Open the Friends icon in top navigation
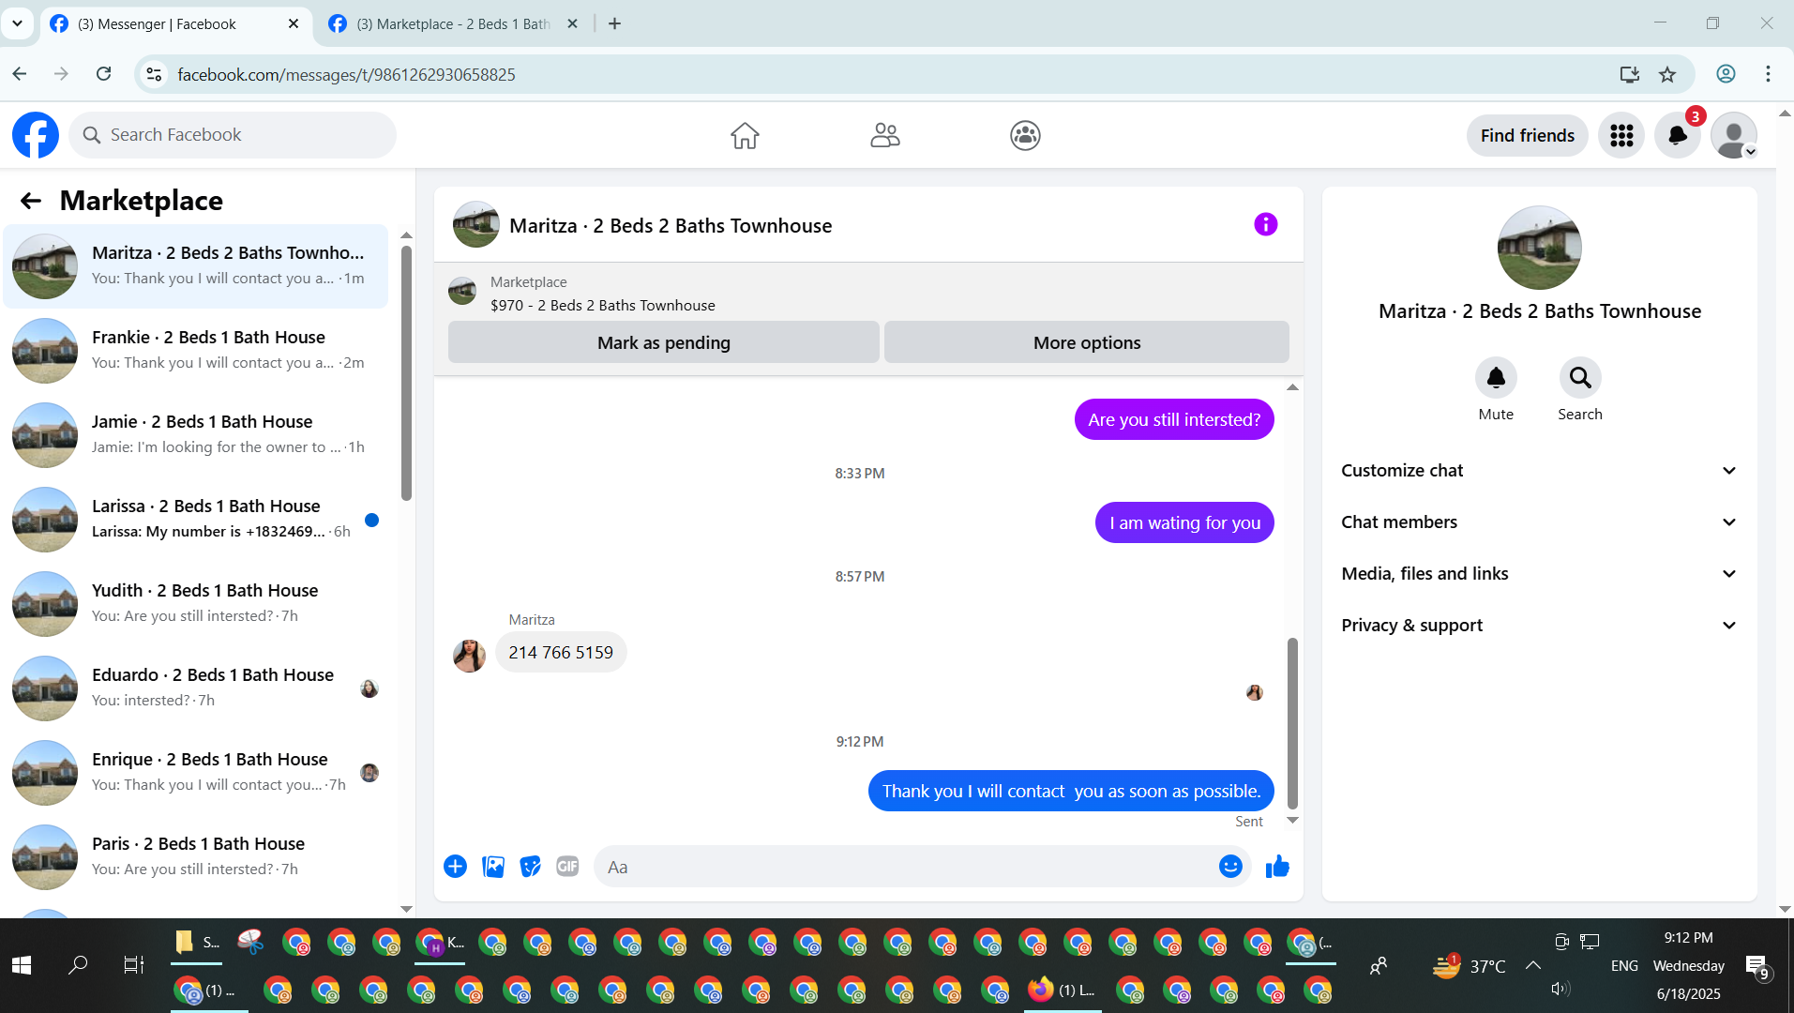This screenshot has height=1013, width=1794. 884,136
